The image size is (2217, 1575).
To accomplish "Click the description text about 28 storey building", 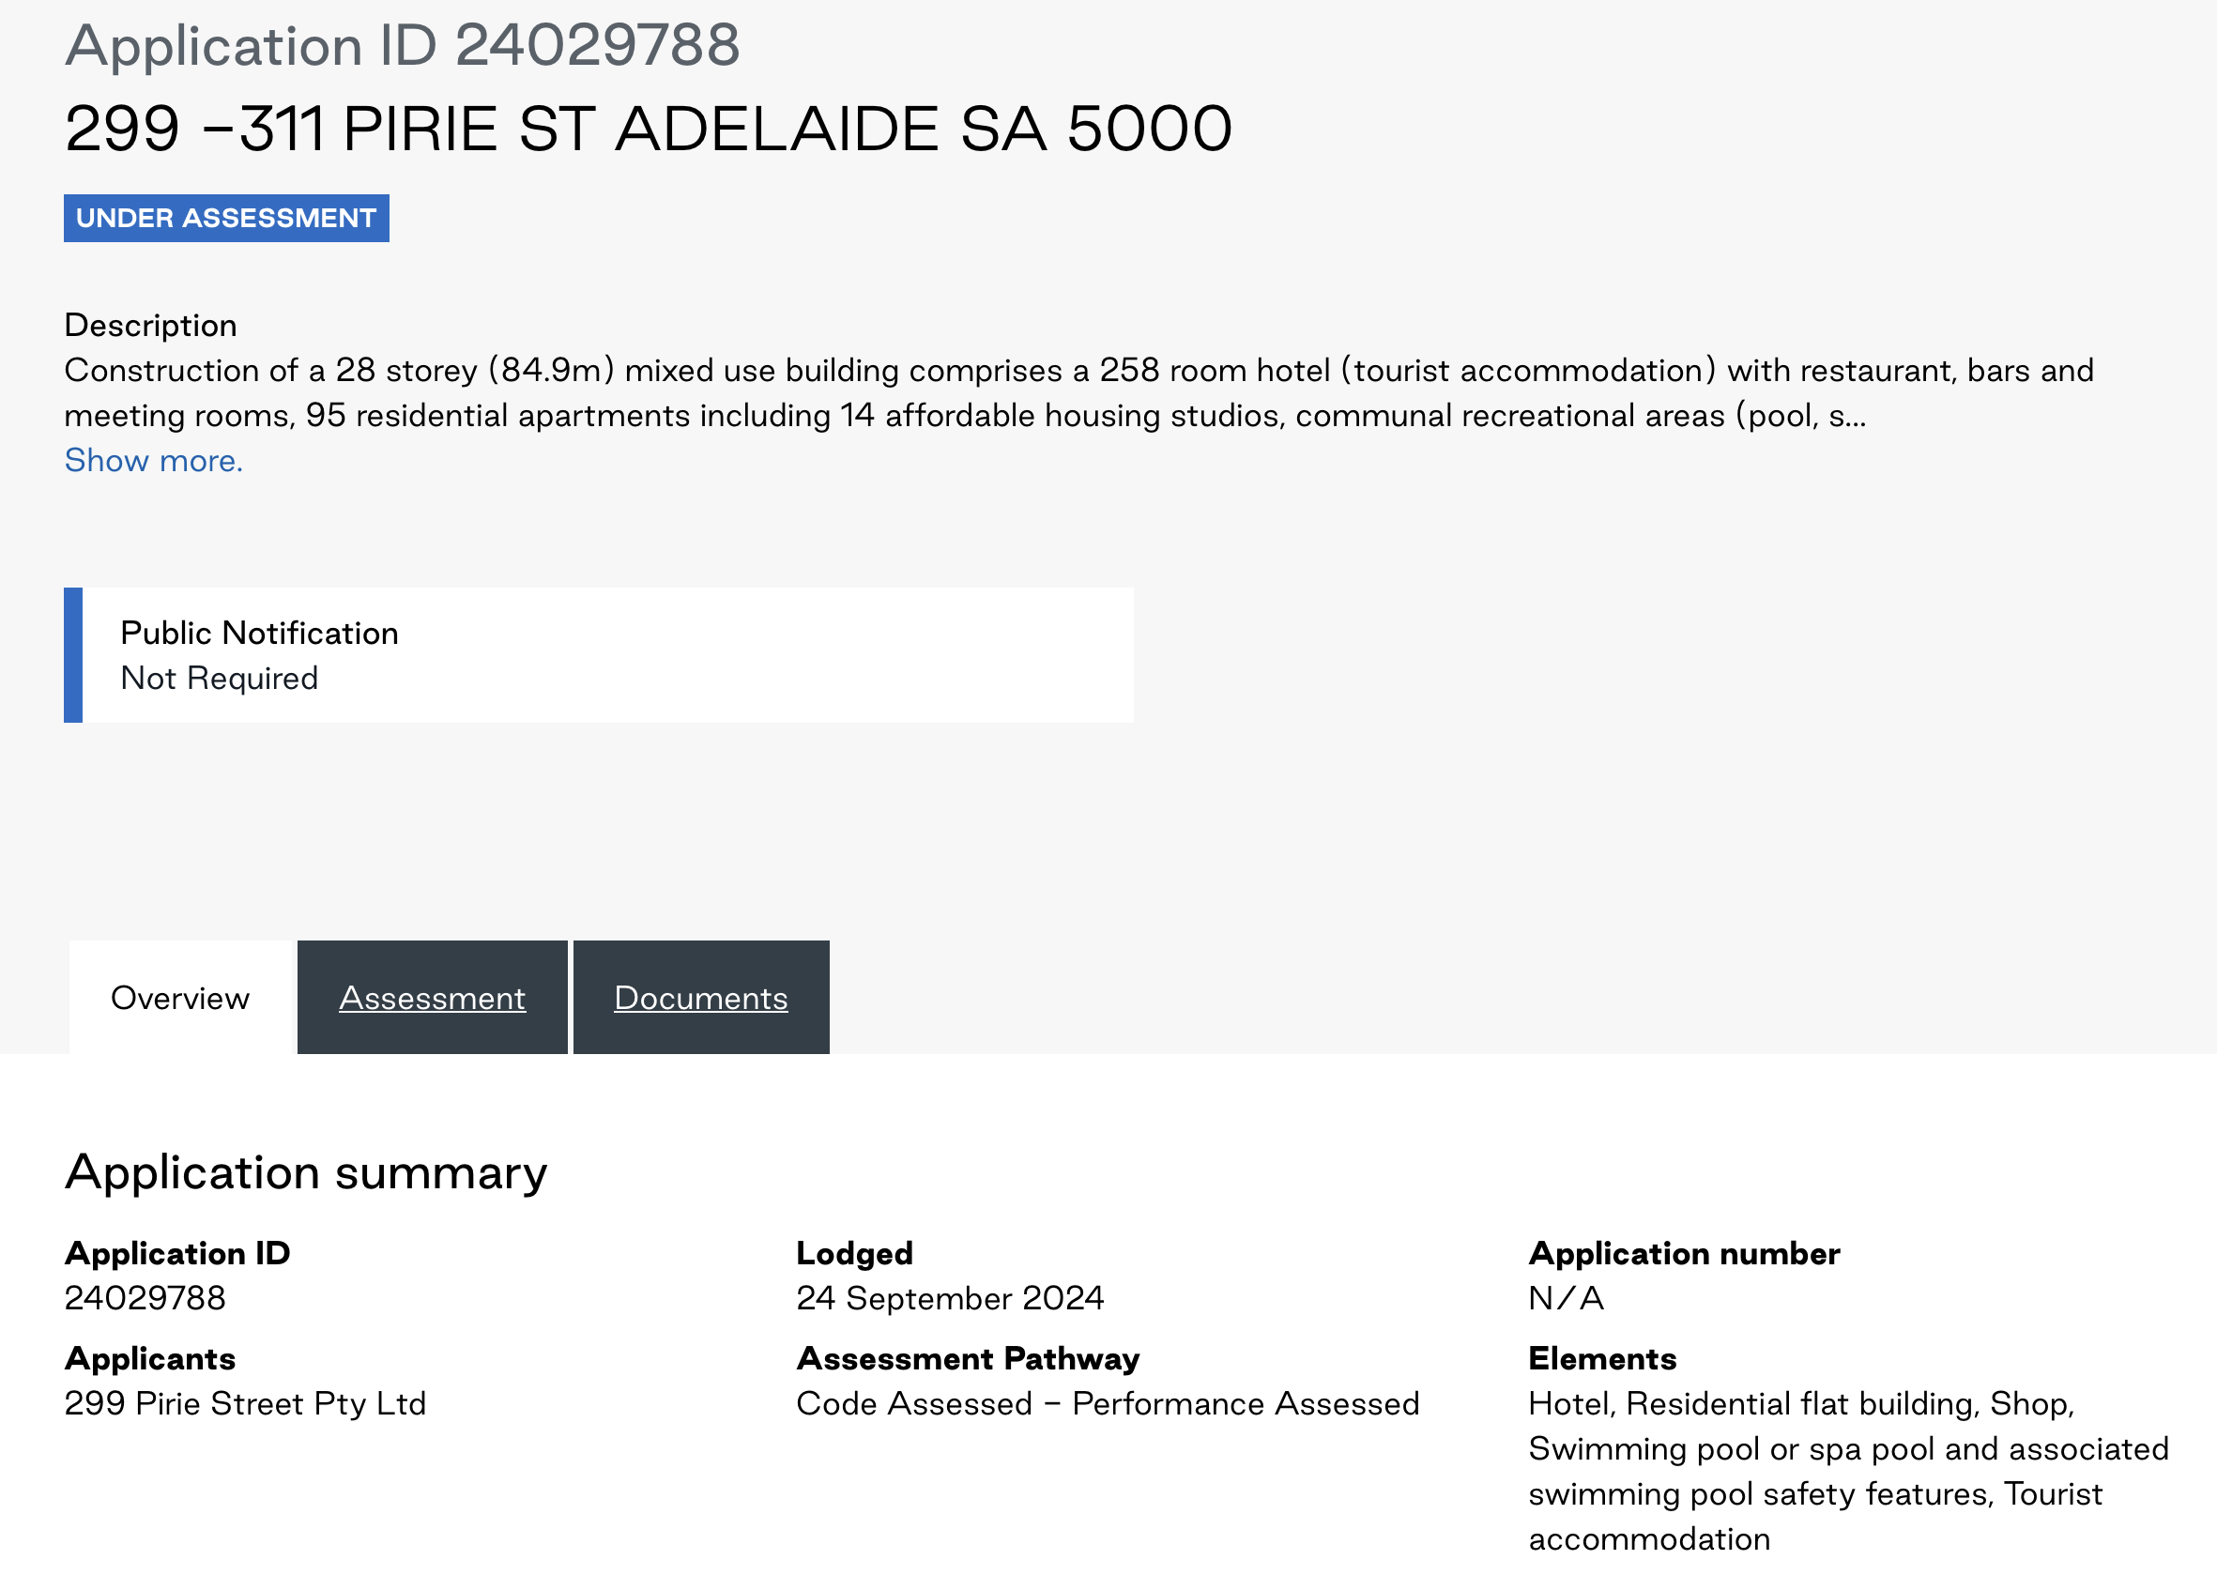I will pos(1078,392).
